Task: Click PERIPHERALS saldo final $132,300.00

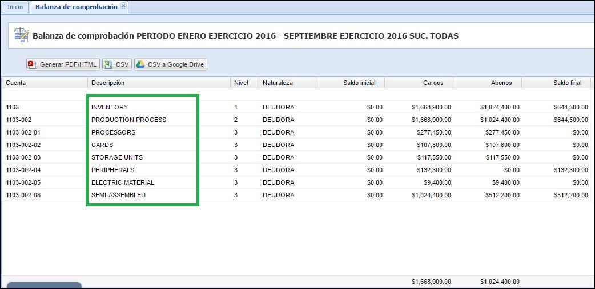Action: click(571, 170)
